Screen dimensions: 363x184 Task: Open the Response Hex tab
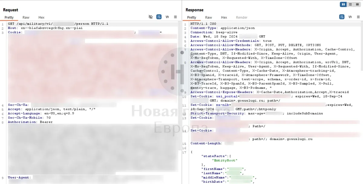pos(224,18)
